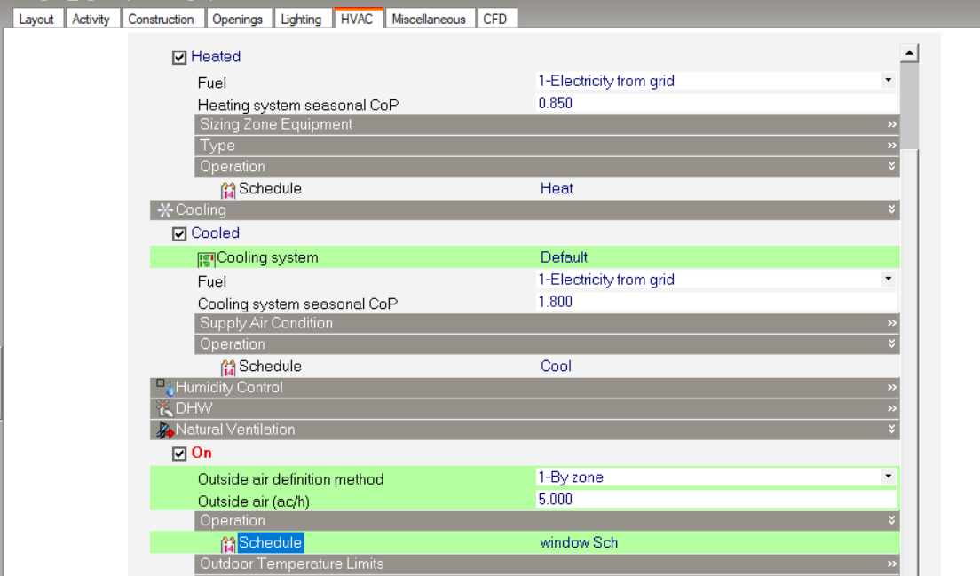Viewport: 980px width, 576px height.
Task: Toggle the Natural Ventilation On checkbox
Action: [179, 454]
